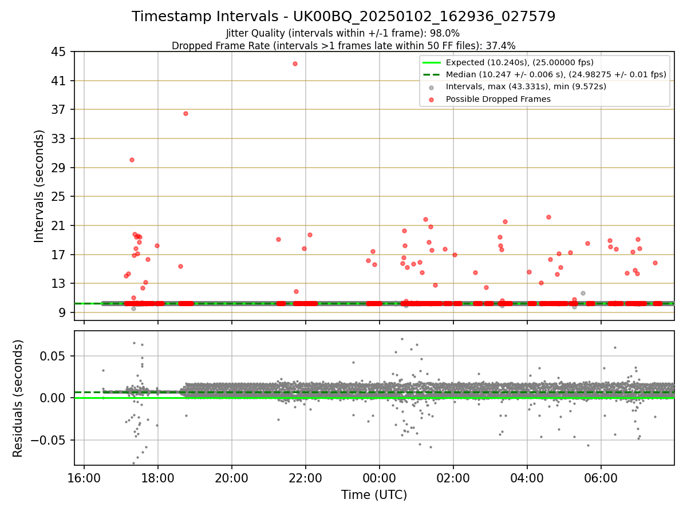
Task: Click the 'Residuals (seconds)' y-axis label
Action: [x=18, y=398]
